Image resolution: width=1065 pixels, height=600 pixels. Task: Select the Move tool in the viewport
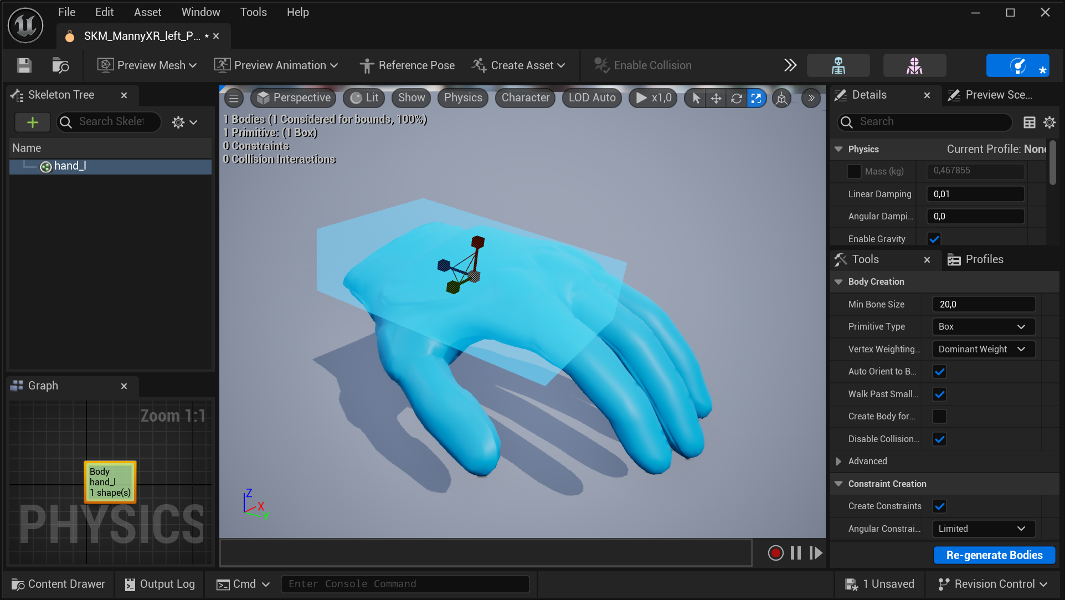716,98
